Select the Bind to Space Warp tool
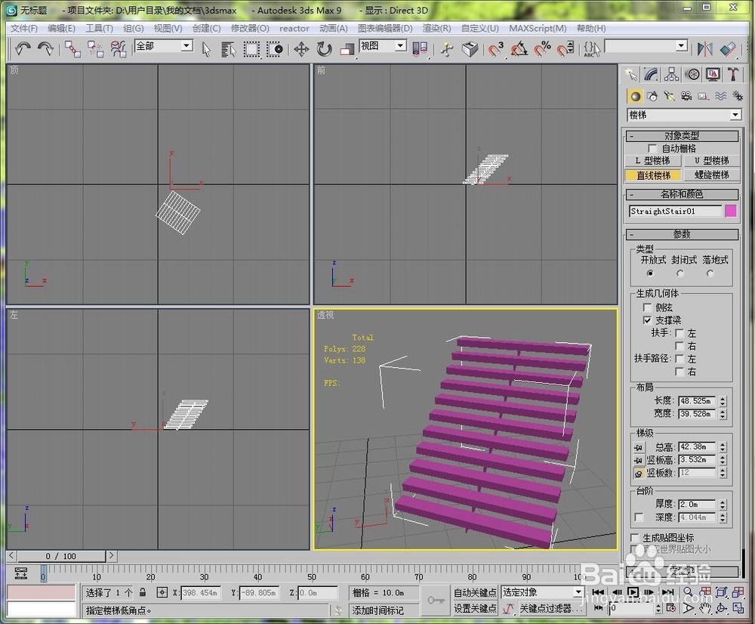The height and width of the screenshot is (624, 755). click(118, 48)
